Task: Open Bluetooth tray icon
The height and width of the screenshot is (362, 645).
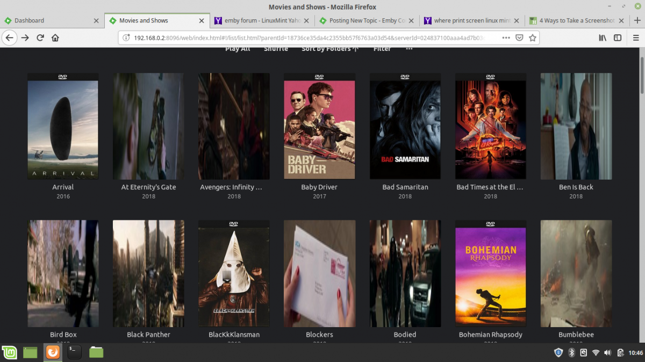Action: [x=572, y=352]
